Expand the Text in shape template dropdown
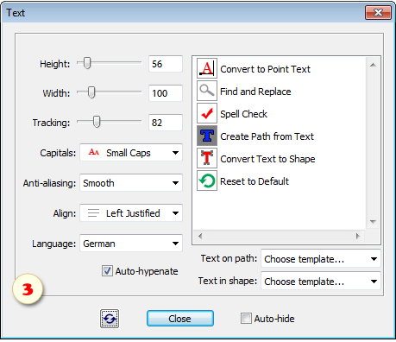 tap(321, 281)
